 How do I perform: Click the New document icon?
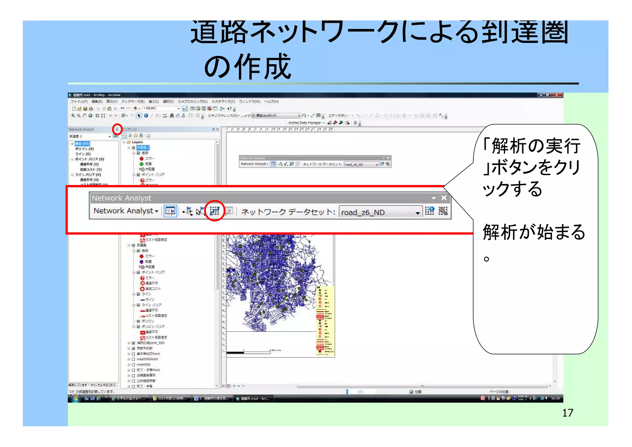(x=74, y=109)
